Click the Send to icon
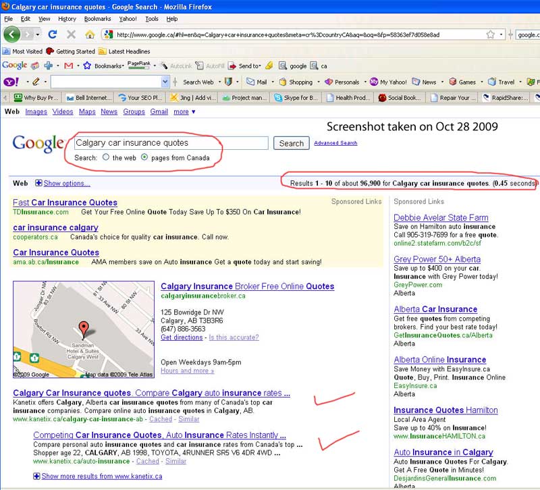 (x=232, y=65)
